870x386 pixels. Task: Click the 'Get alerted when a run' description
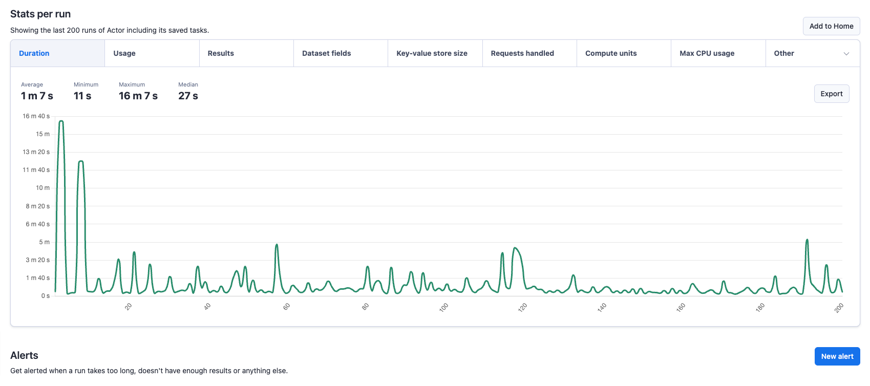click(149, 371)
